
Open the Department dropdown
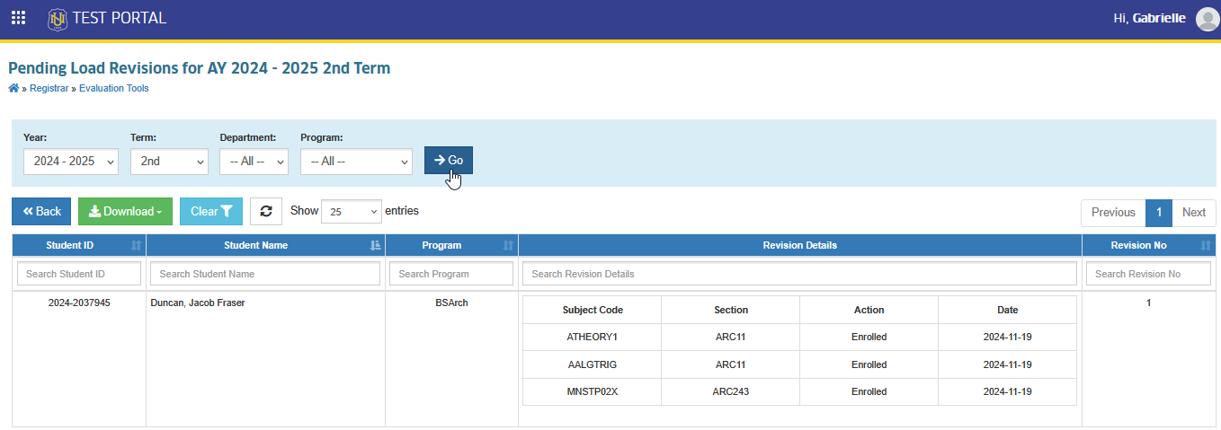point(254,162)
